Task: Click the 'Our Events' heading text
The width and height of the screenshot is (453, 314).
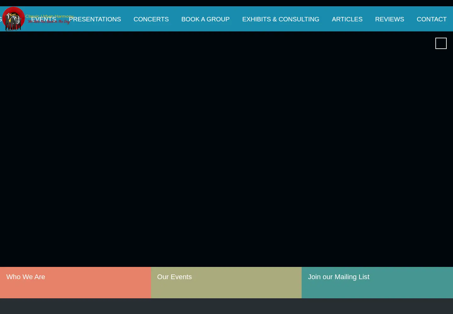Action: click(x=174, y=277)
